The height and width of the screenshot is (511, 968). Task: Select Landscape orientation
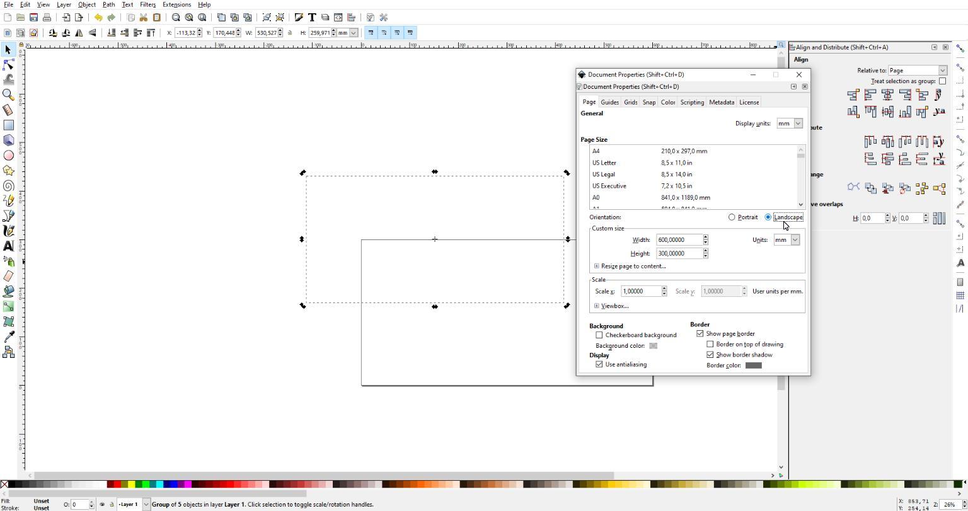coord(768,217)
